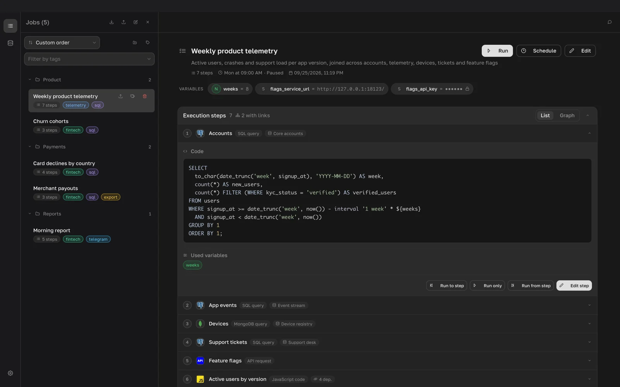Click the PostgreSQL icon of App events step

pos(200,305)
